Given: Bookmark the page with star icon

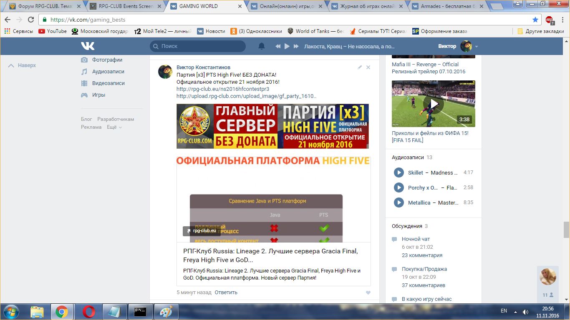Looking at the screenshot, I should (535, 20).
